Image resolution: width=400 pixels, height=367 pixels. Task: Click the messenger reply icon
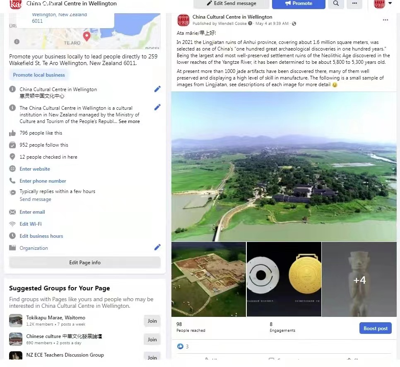pyautogui.click(x=12, y=193)
